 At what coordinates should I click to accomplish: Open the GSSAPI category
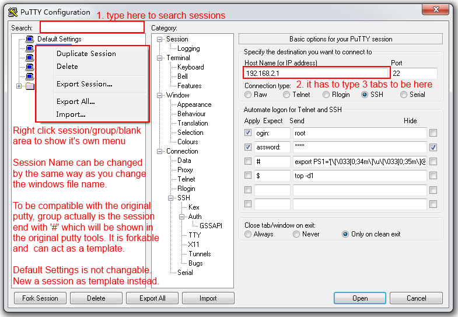[211, 226]
